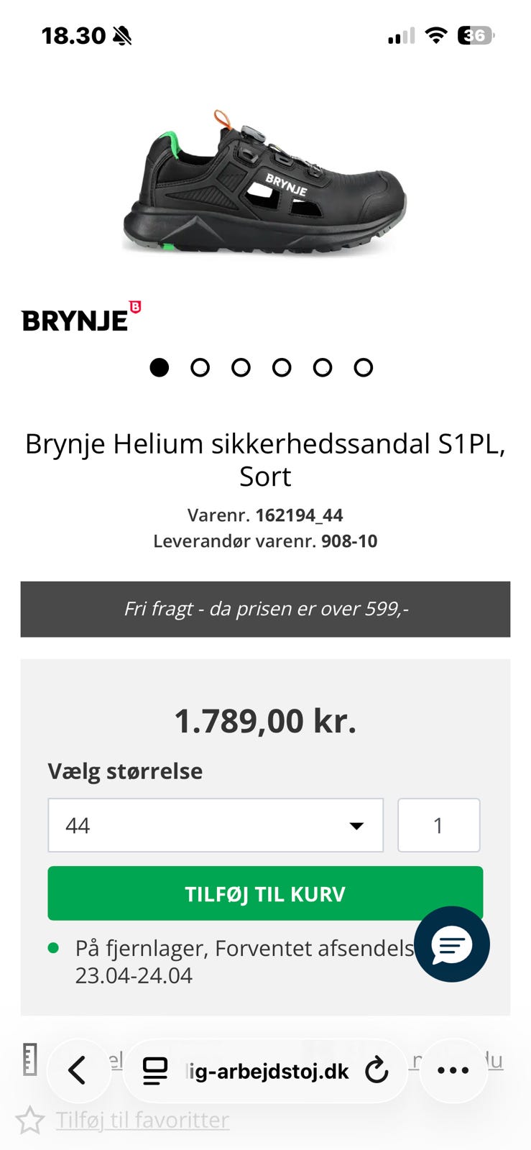
Task: Click the size dropdown arrow
Action: (x=356, y=826)
